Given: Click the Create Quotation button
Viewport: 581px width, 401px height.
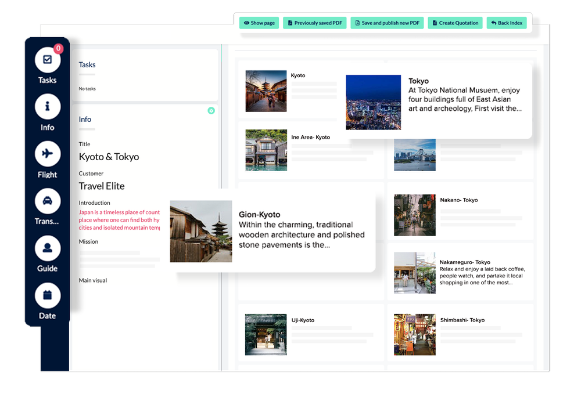Looking at the screenshot, I should [455, 23].
